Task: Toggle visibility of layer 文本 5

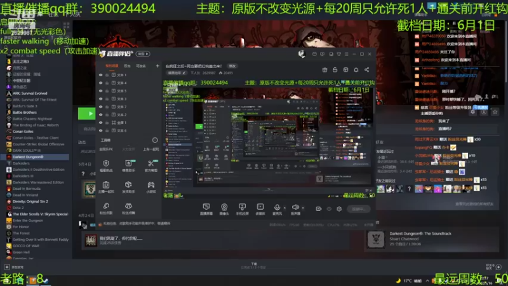Action: (x=101, y=91)
